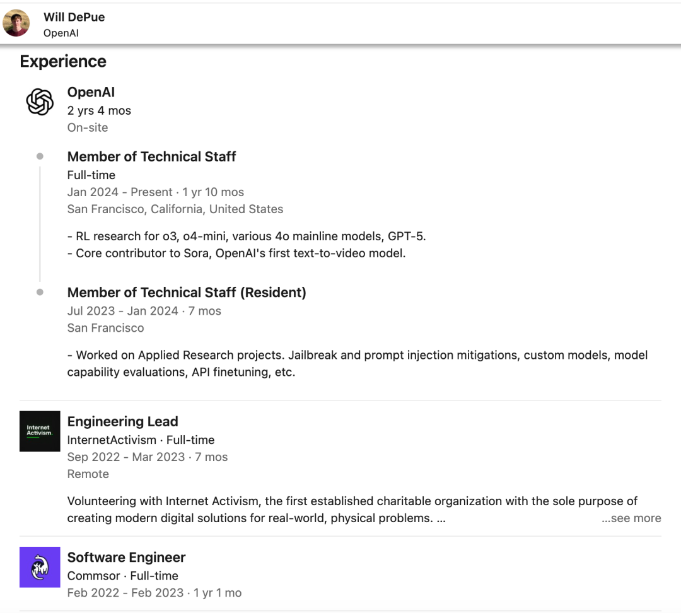681x613 pixels.
Task: Click Will DePue's profile photo
Action: click(x=16, y=23)
